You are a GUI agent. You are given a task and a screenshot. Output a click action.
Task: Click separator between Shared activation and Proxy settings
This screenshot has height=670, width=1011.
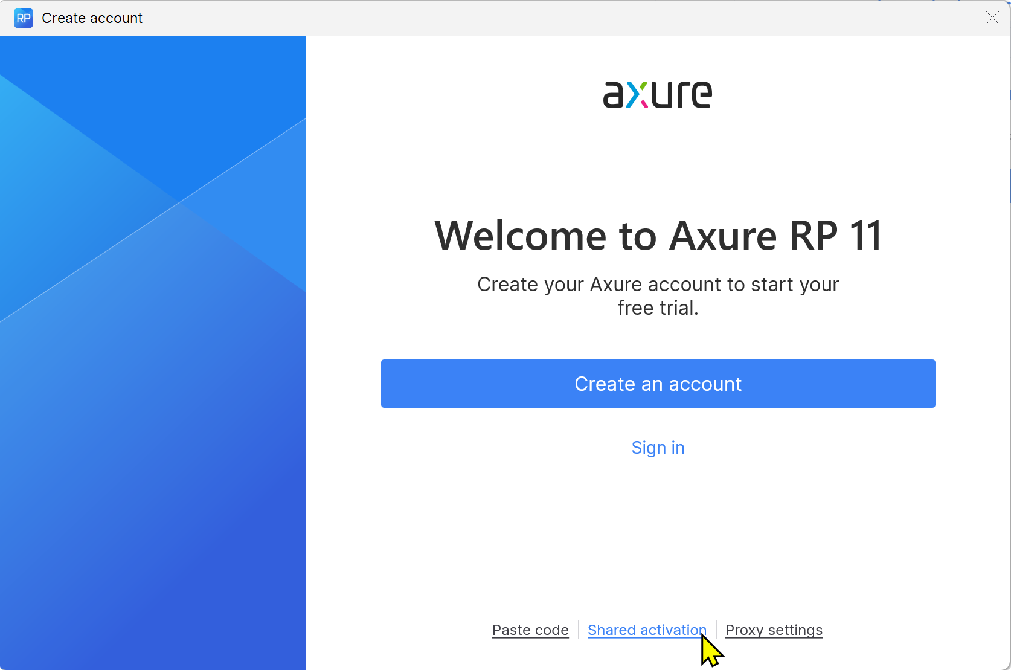pos(716,630)
